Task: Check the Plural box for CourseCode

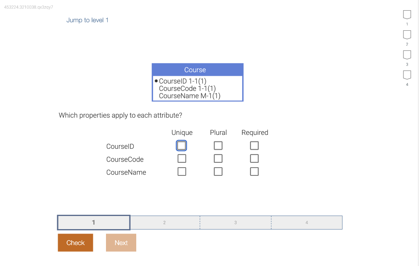Action: pos(218,158)
